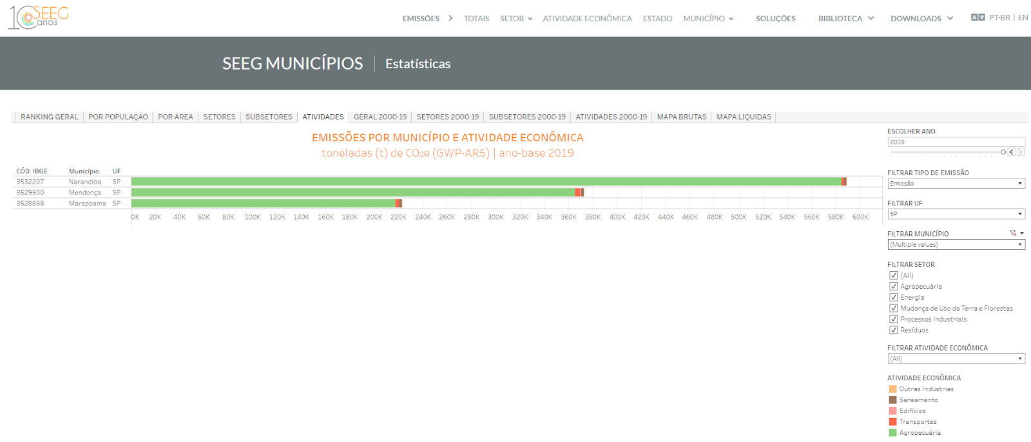This screenshot has width=1031, height=442.
Task: Click IBGE code 3532207
Action: point(30,182)
